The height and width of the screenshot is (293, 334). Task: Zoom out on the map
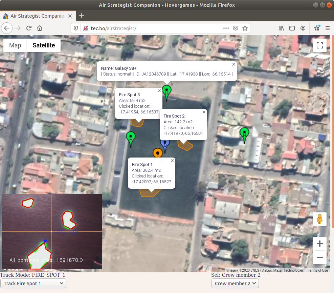pyautogui.click(x=319, y=257)
